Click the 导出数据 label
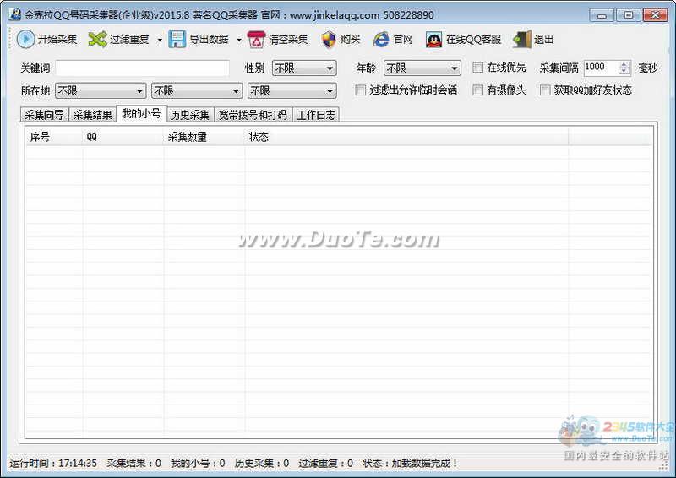Screen dimensions: 676x478 (x=209, y=40)
